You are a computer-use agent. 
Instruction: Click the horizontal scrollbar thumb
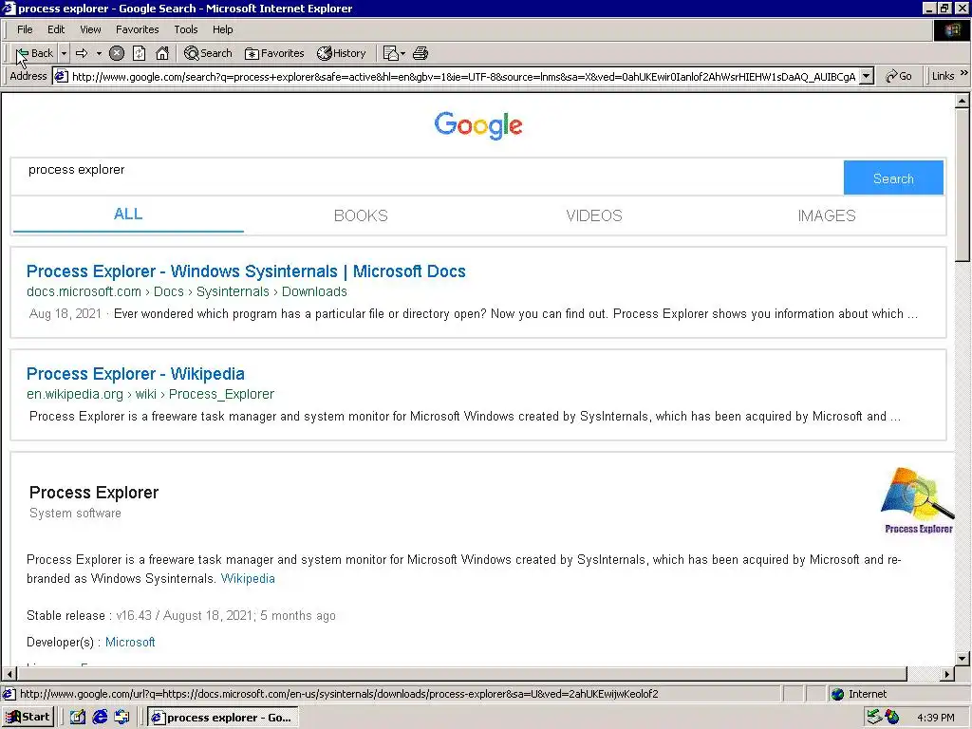(x=462, y=674)
